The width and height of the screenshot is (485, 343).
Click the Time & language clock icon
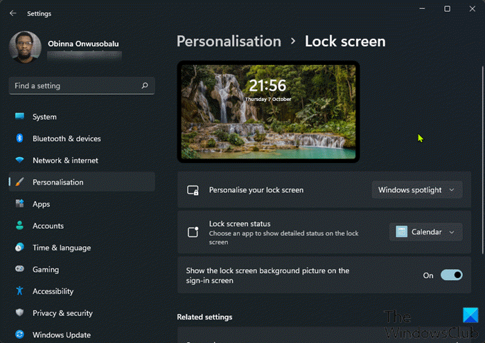coord(20,248)
